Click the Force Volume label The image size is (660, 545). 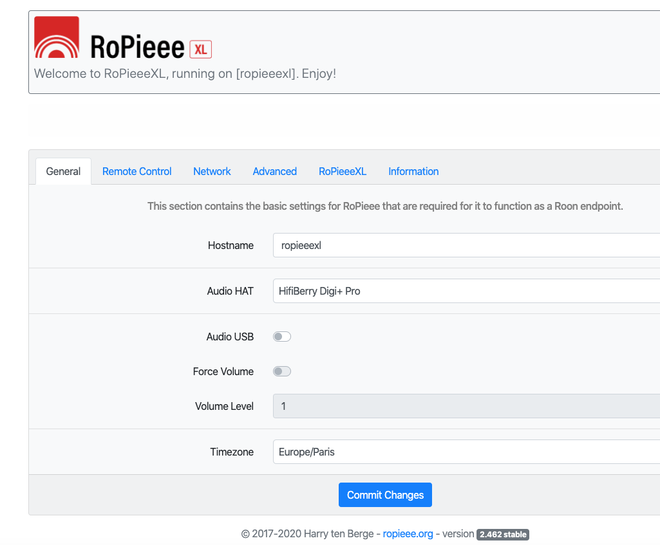pyautogui.click(x=223, y=371)
